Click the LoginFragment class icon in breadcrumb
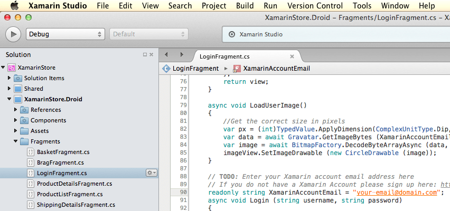This screenshot has width=450, height=211. 166,69
